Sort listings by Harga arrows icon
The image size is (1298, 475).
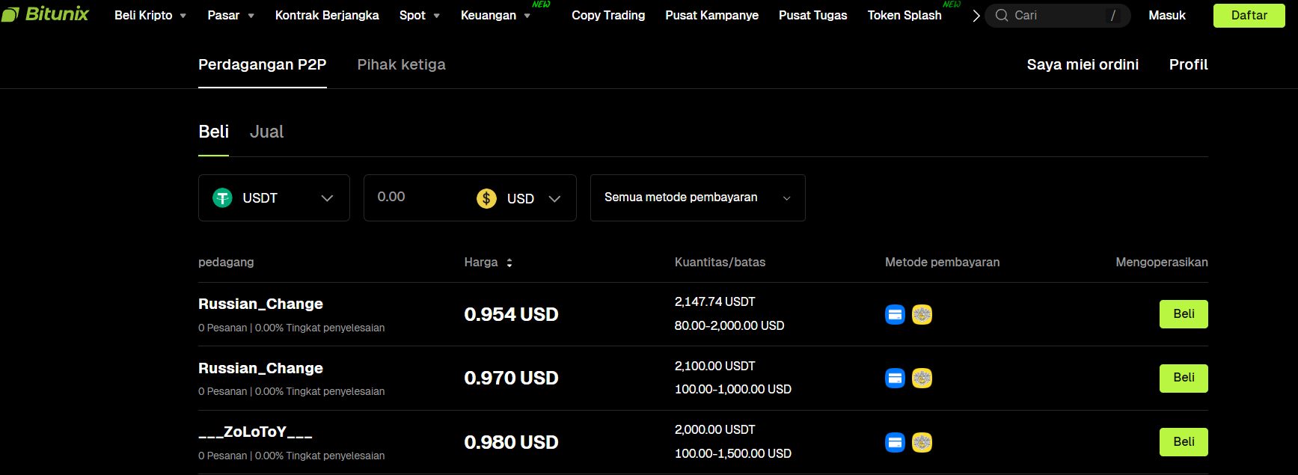click(509, 263)
